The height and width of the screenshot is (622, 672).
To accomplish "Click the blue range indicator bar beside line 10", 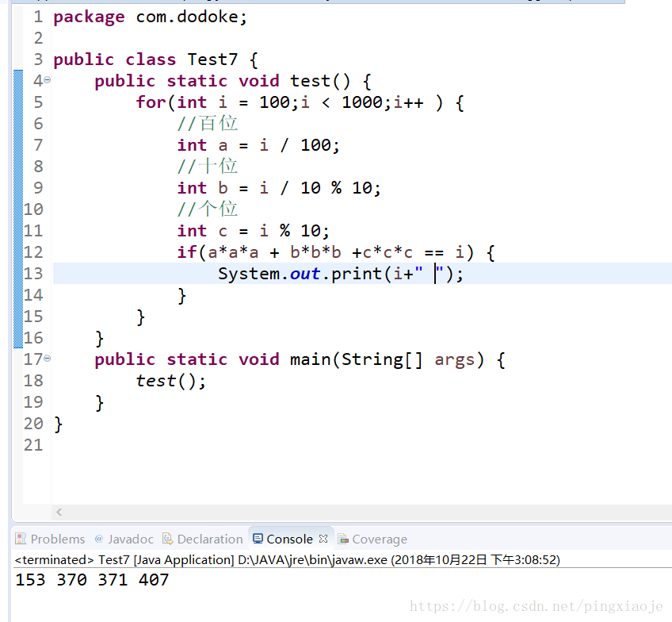I will [x=18, y=209].
